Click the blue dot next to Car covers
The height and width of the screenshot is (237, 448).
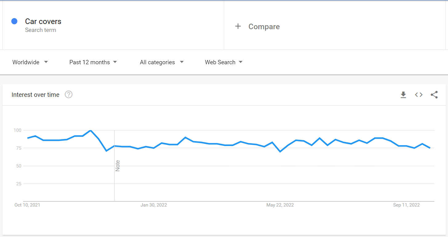pos(14,21)
